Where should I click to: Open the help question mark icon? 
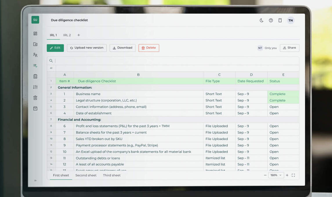(x=271, y=20)
